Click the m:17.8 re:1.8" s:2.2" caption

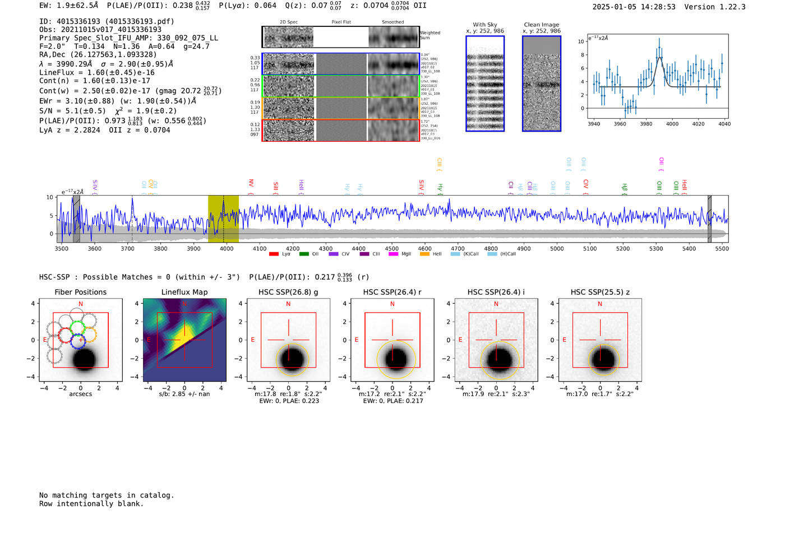288,394
